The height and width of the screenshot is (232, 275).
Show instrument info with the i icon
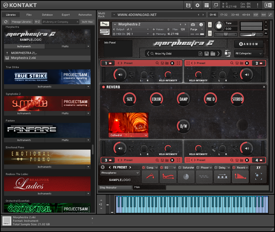201,25
